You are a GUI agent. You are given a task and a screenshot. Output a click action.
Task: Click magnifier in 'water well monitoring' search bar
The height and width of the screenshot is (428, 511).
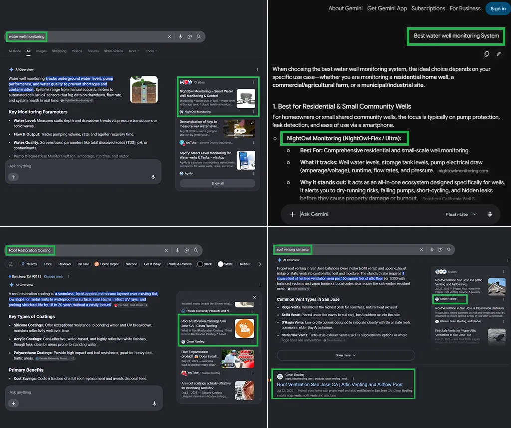(199, 37)
